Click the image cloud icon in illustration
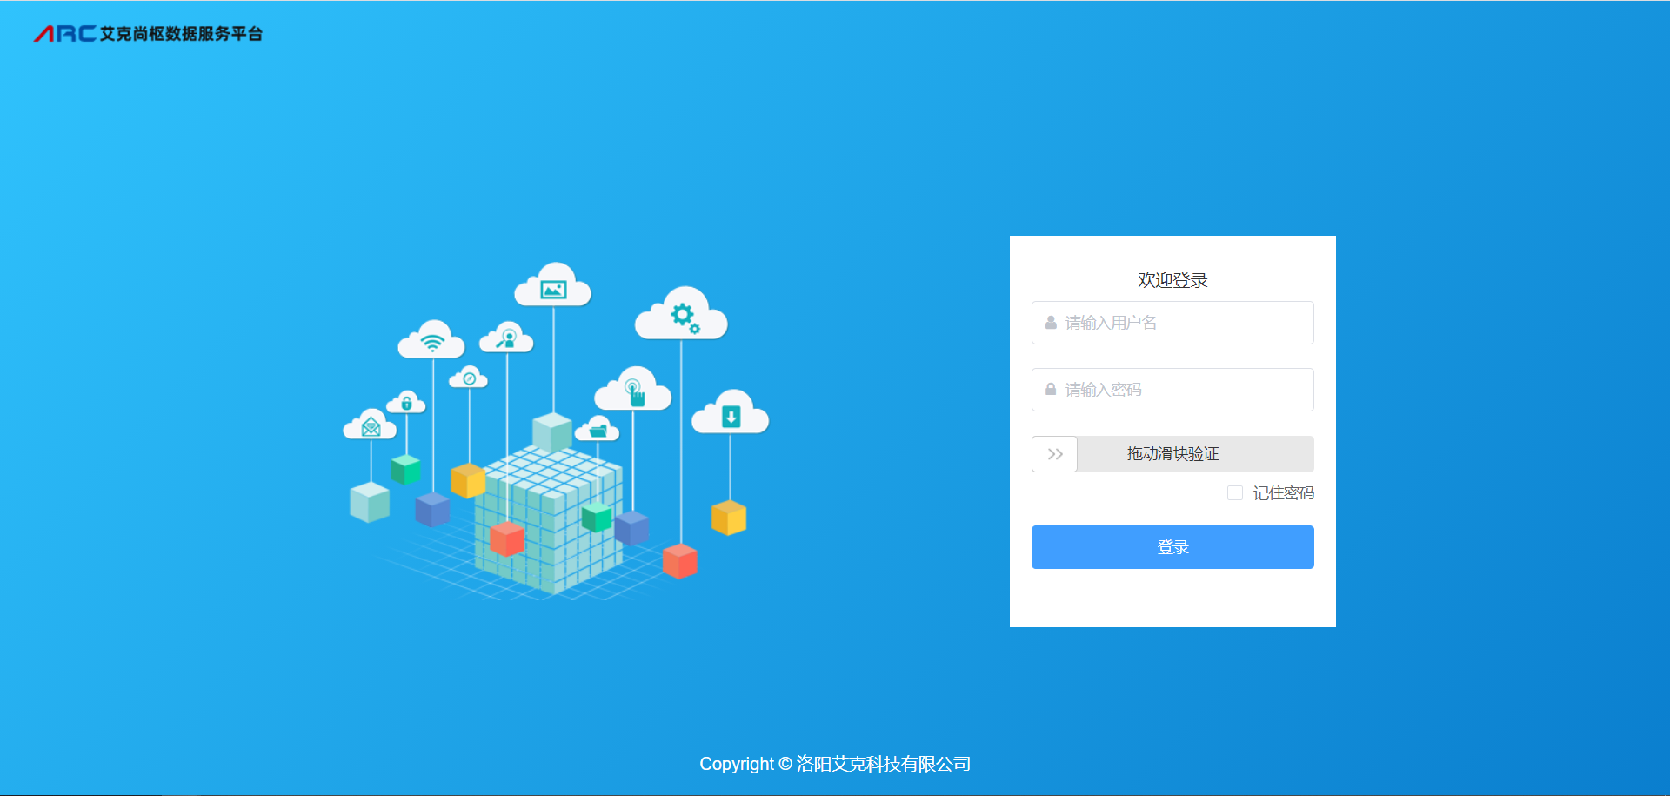 pos(553,289)
